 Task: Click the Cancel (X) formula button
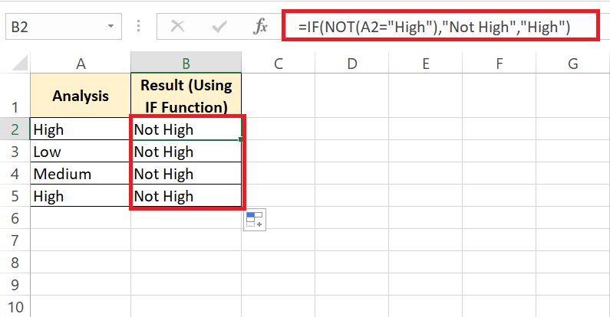click(x=178, y=27)
